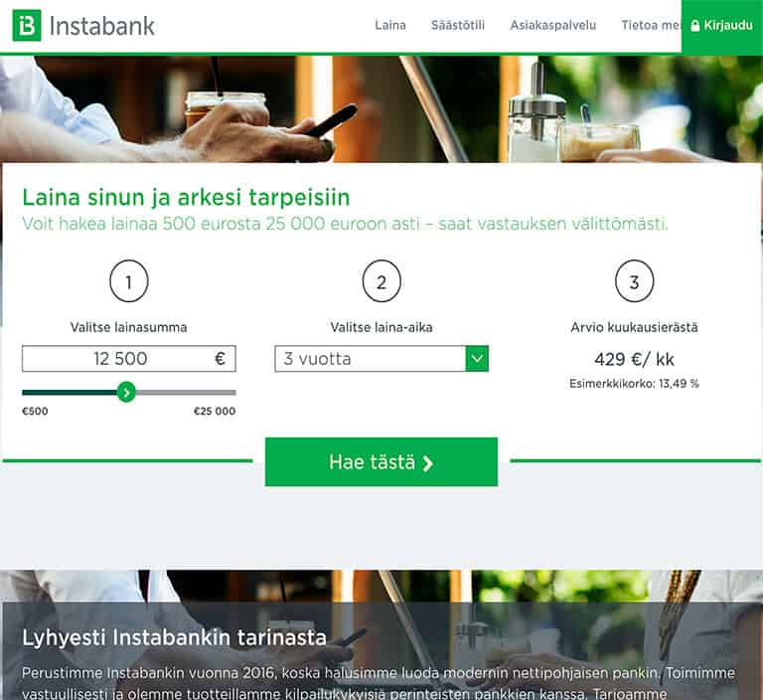This screenshot has width=763, height=700.
Task: Click the Lyhyesti Instabankin tarinasta heading
Action: click(x=174, y=637)
